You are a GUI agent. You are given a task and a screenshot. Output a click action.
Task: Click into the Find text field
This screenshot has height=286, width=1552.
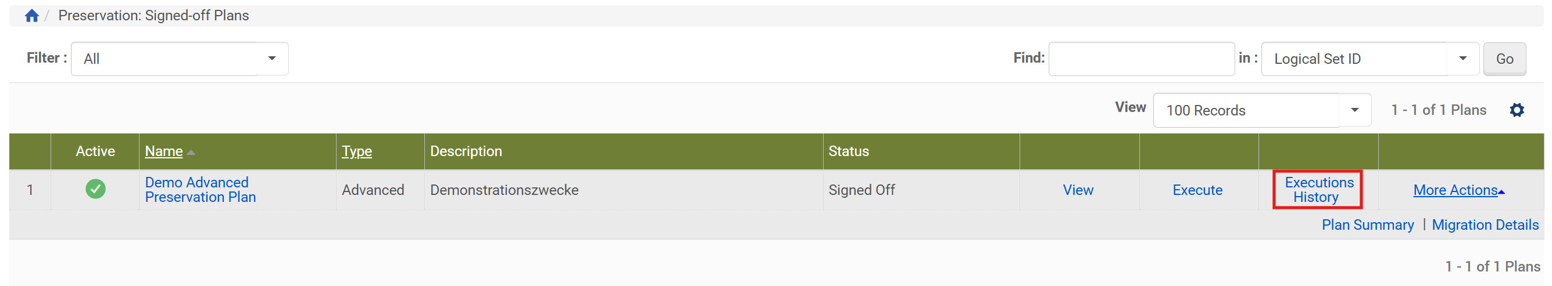(x=1141, y=59)
